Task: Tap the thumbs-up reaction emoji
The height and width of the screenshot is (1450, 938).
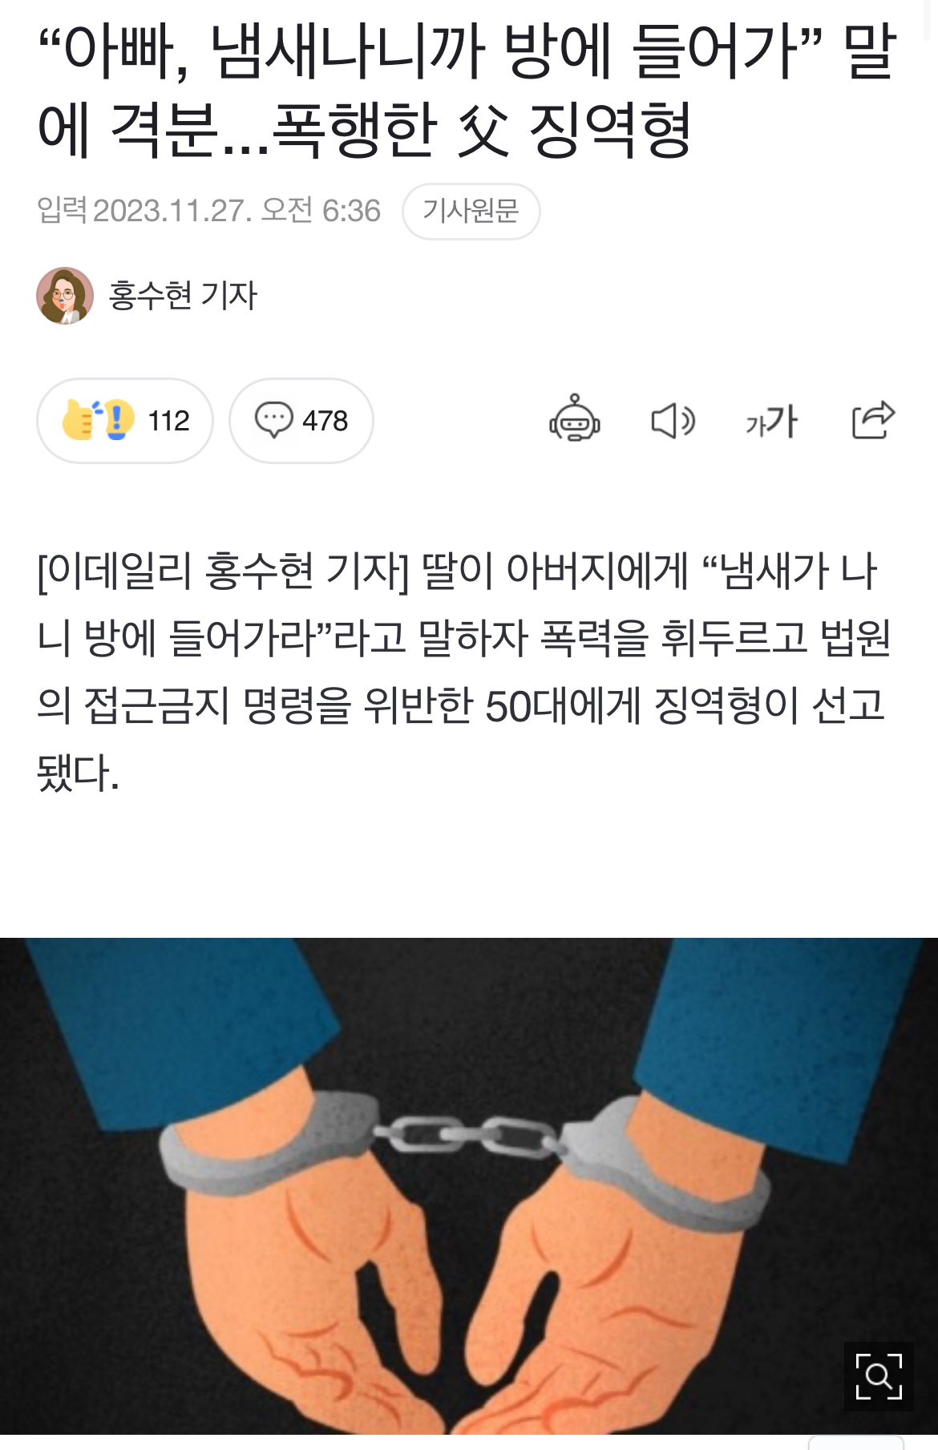Action: pos(79,420)
